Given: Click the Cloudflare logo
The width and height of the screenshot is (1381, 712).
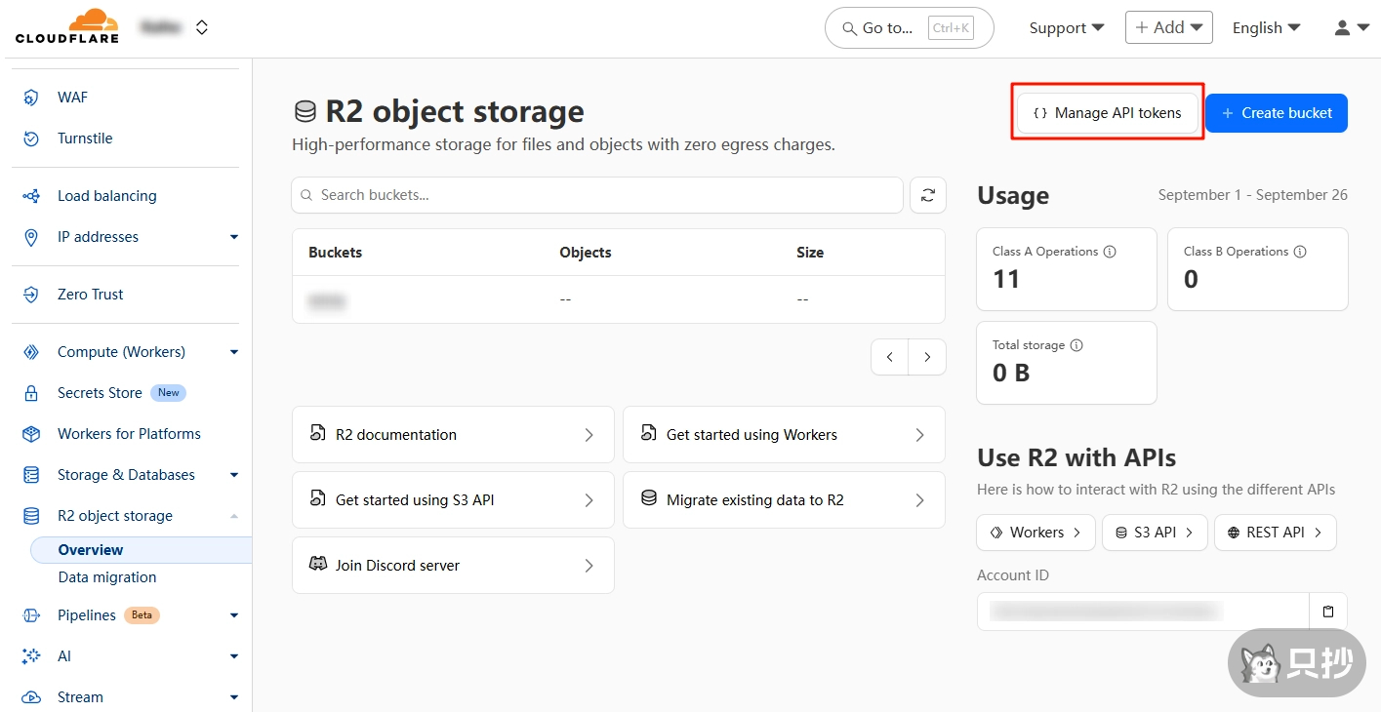Looking at the screenshot, I should point(66,26).
